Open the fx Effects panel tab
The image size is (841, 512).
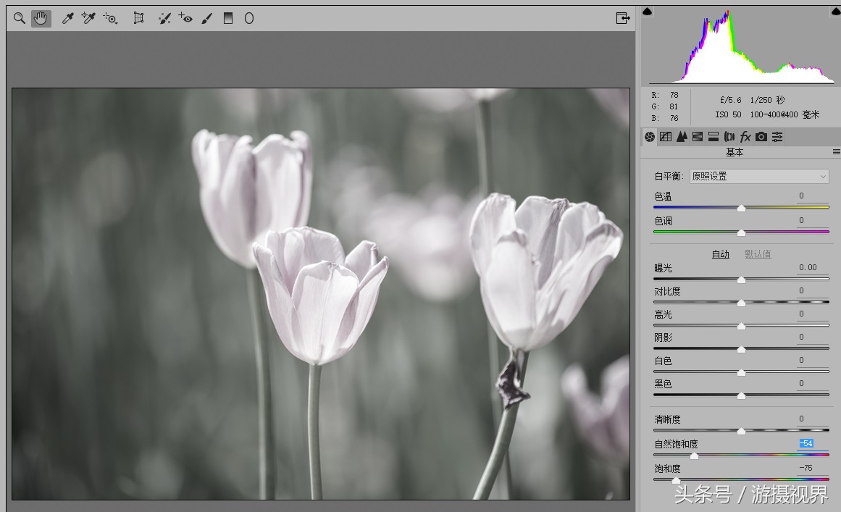745,137
